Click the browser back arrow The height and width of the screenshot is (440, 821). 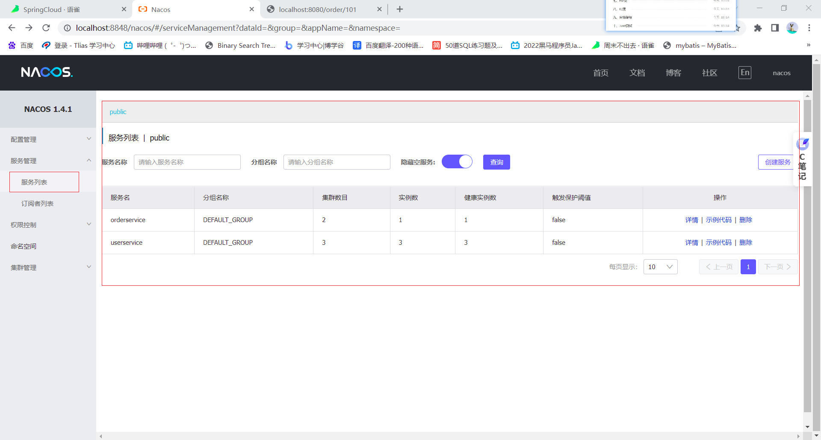(x=12, y=28)
